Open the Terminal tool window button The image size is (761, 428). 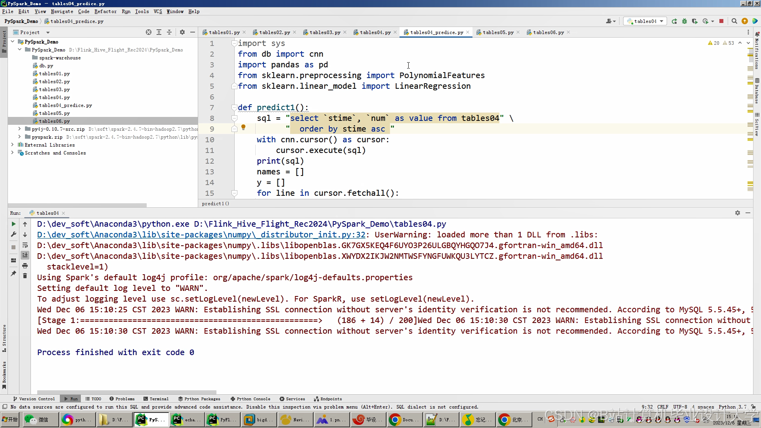point(156,399)
